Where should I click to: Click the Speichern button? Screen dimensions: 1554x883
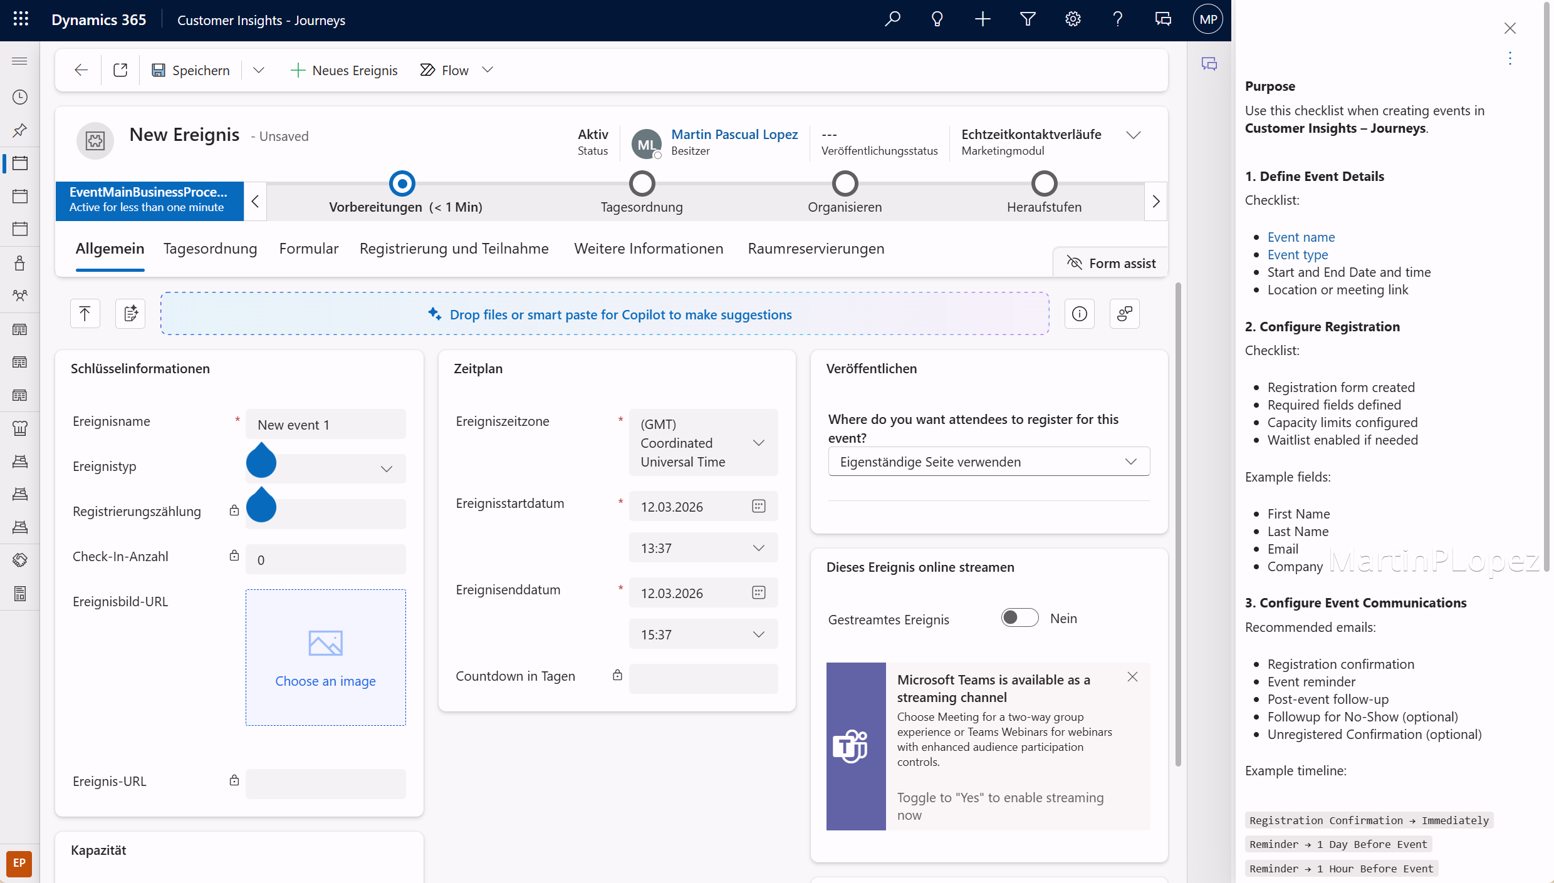(x=191, y=70)
